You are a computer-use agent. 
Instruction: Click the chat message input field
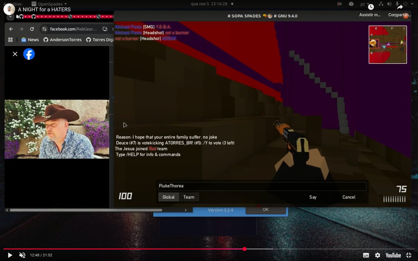[x=261, y=186]
